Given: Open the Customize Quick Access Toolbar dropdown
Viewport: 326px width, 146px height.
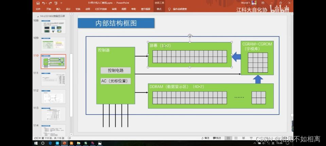Looking at the screenshot, I should click(x=61, y=3).
